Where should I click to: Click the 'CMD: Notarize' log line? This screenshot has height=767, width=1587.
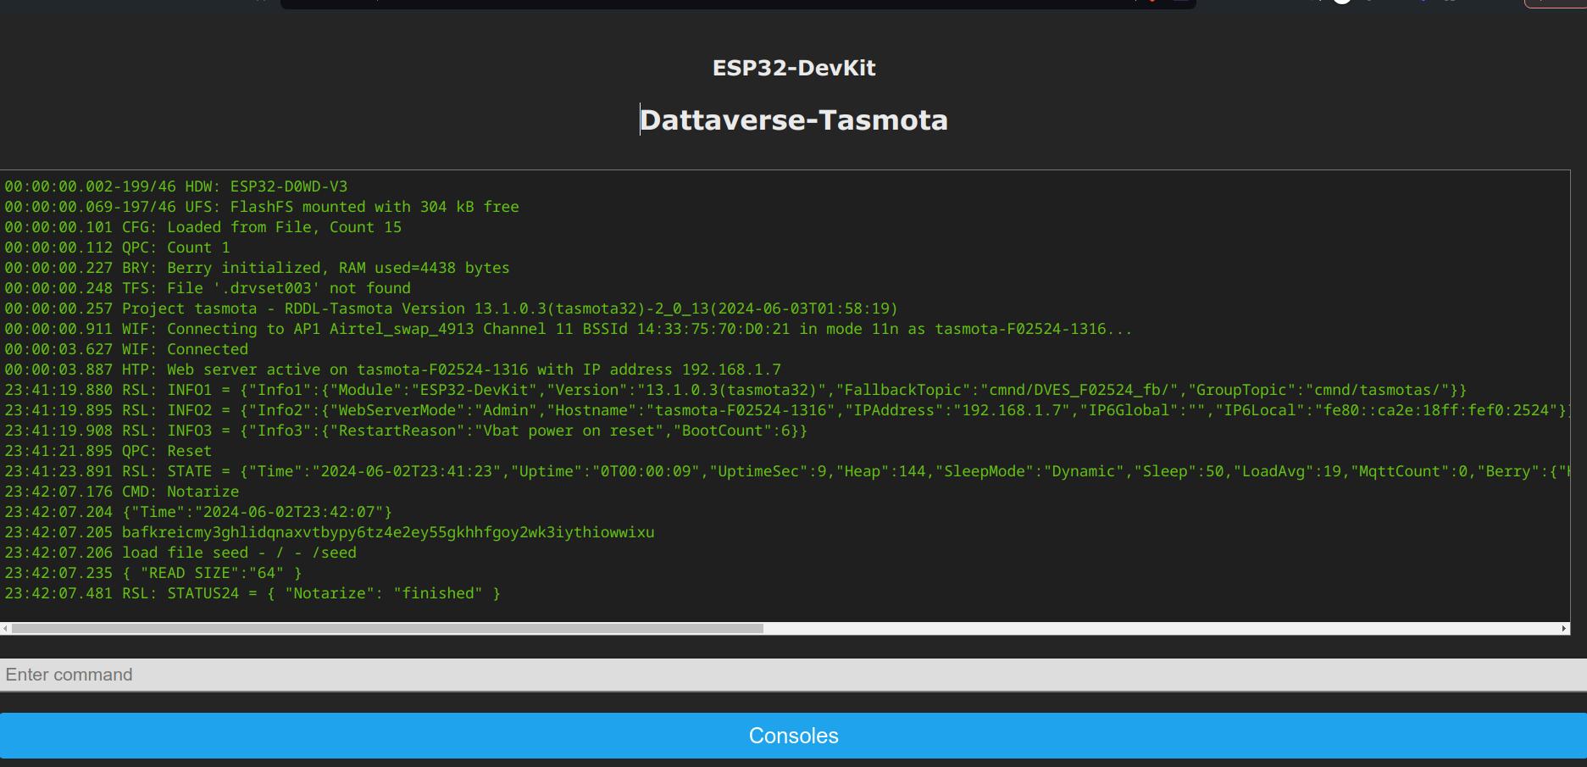122,492
